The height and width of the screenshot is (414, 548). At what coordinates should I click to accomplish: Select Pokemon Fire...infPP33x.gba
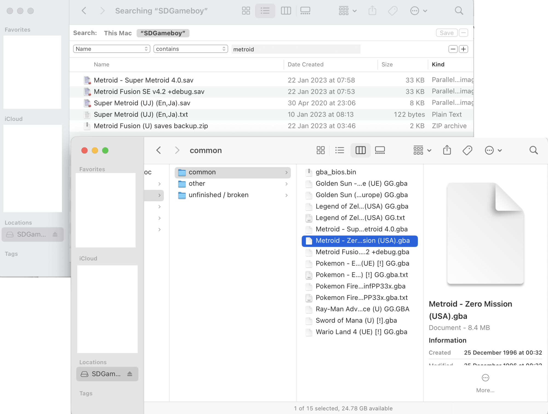point(359,287)
